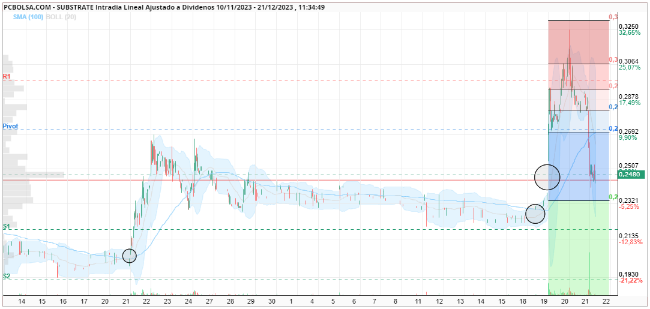Click date label 30 on time axis

point(272,301)
